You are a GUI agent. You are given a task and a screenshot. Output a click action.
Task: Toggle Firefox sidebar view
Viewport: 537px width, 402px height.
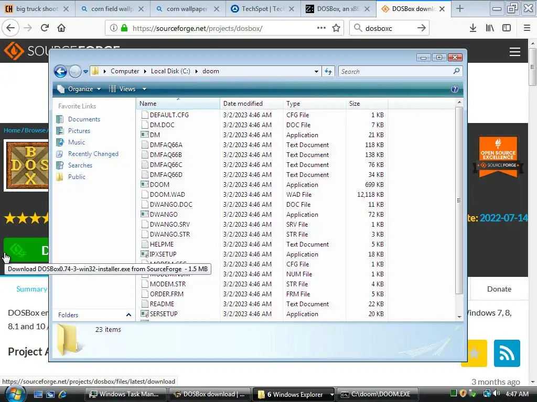click(507, 28)
